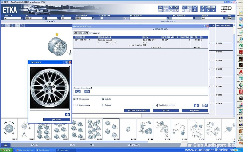Toggle the Existencias checkbox

coord(102,18)
